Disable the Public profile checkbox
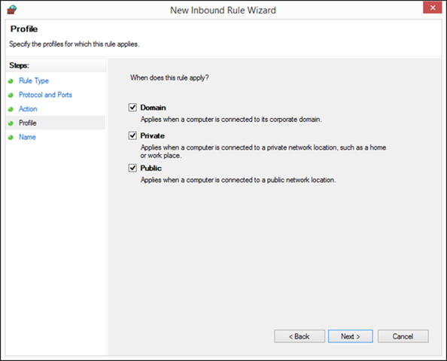 tap(132, 168)
